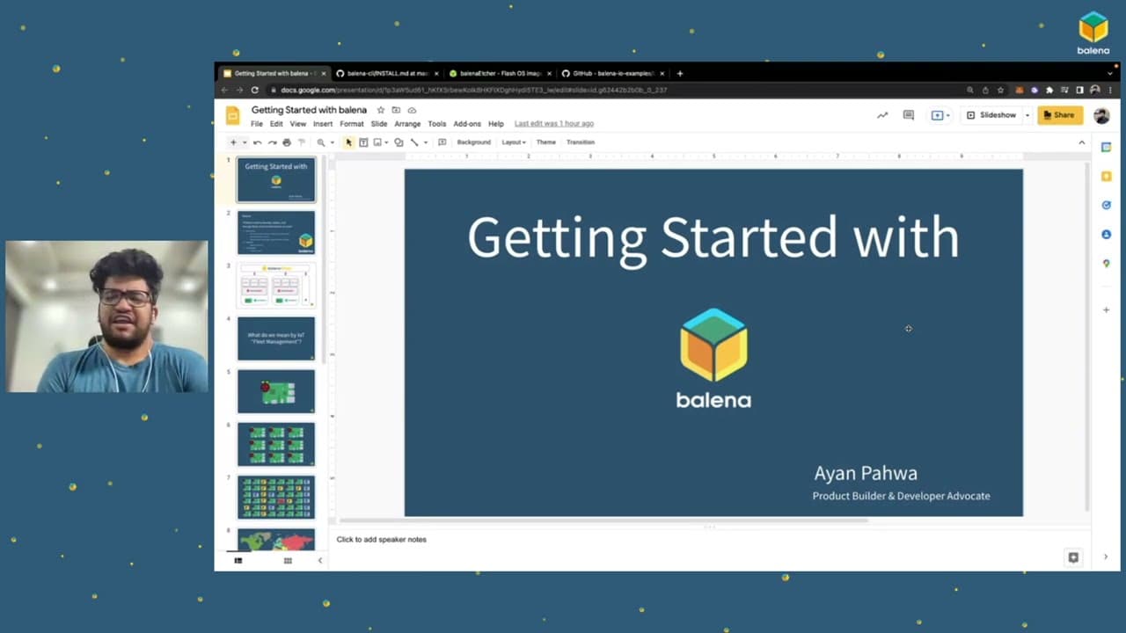
Task: Click the Theme button
Action: (546, 142)
